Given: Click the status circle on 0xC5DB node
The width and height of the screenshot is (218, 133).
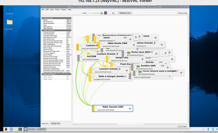Looking at the screenshot, I should (81, 57).
